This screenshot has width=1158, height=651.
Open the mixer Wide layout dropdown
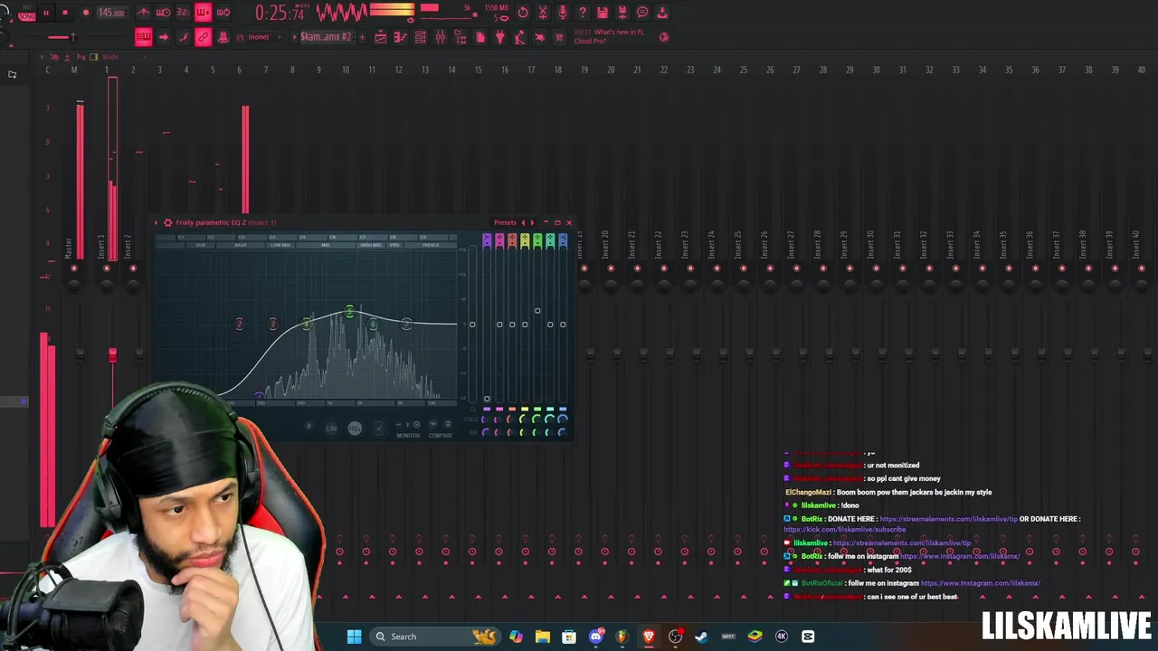click(x=110, y=57)
